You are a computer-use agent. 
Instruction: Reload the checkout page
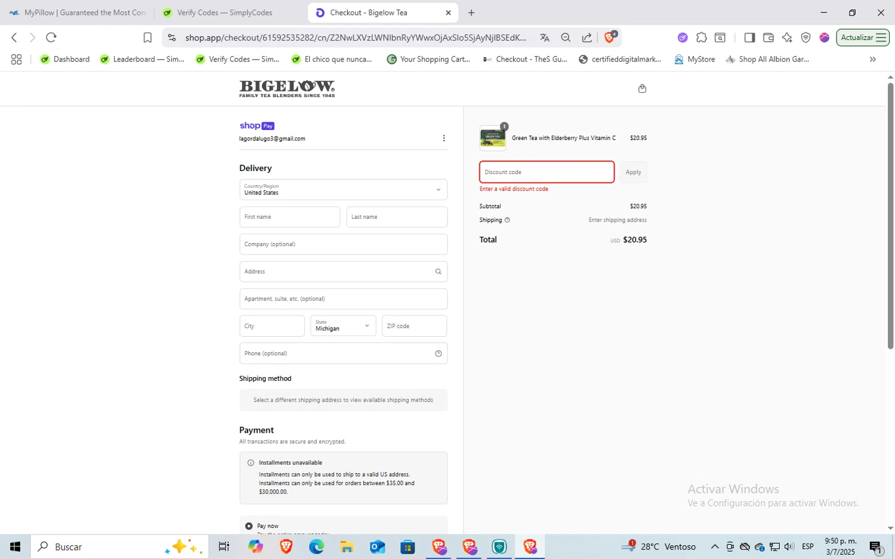click(x=51, y=38)
